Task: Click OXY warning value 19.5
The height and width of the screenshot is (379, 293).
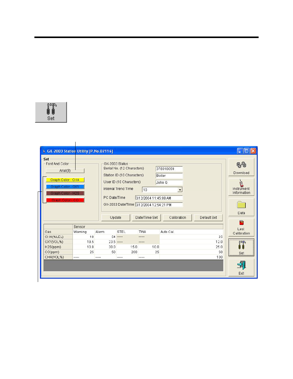Action: click(84, 242)
